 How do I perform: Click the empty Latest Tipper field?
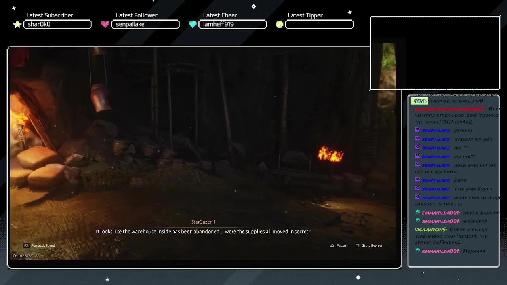click(319, 24)
